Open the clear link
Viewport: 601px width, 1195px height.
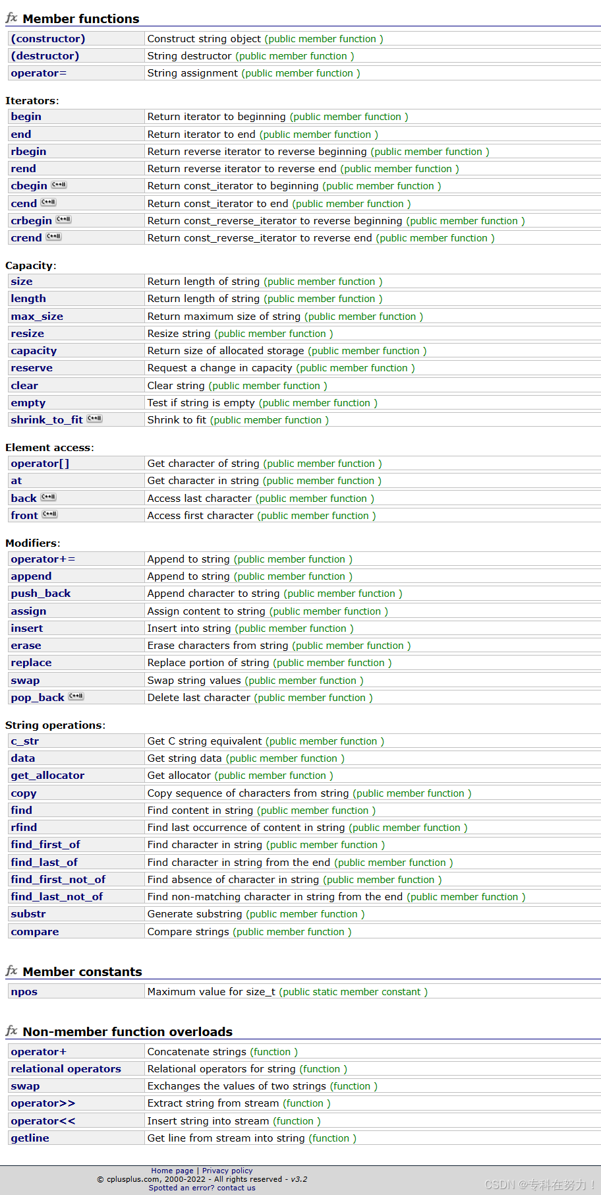pyautogui.click(x=24, y=386)
